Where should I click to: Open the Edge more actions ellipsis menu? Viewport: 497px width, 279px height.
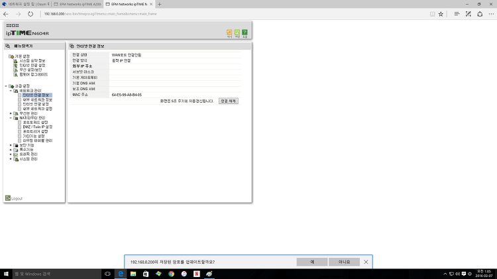click(491, 14)
